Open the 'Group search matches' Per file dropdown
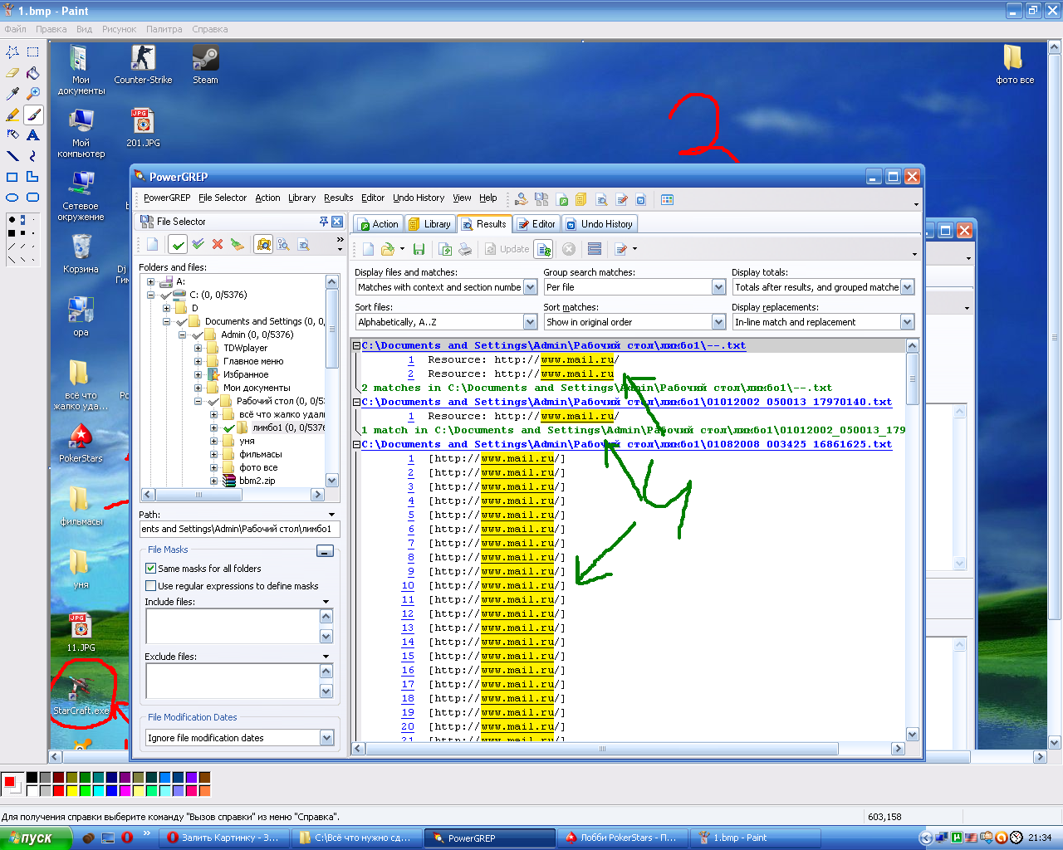This screenshot has width=1063, height=850. point(718,287)
